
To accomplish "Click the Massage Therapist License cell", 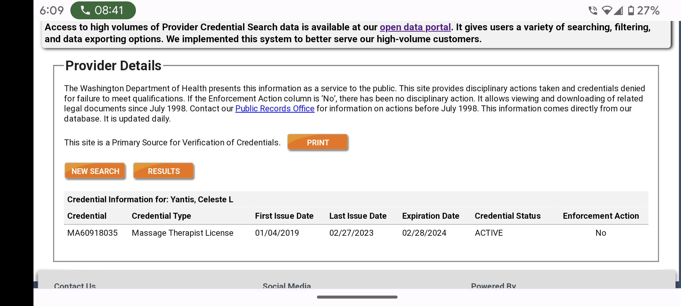I will 182,233.
